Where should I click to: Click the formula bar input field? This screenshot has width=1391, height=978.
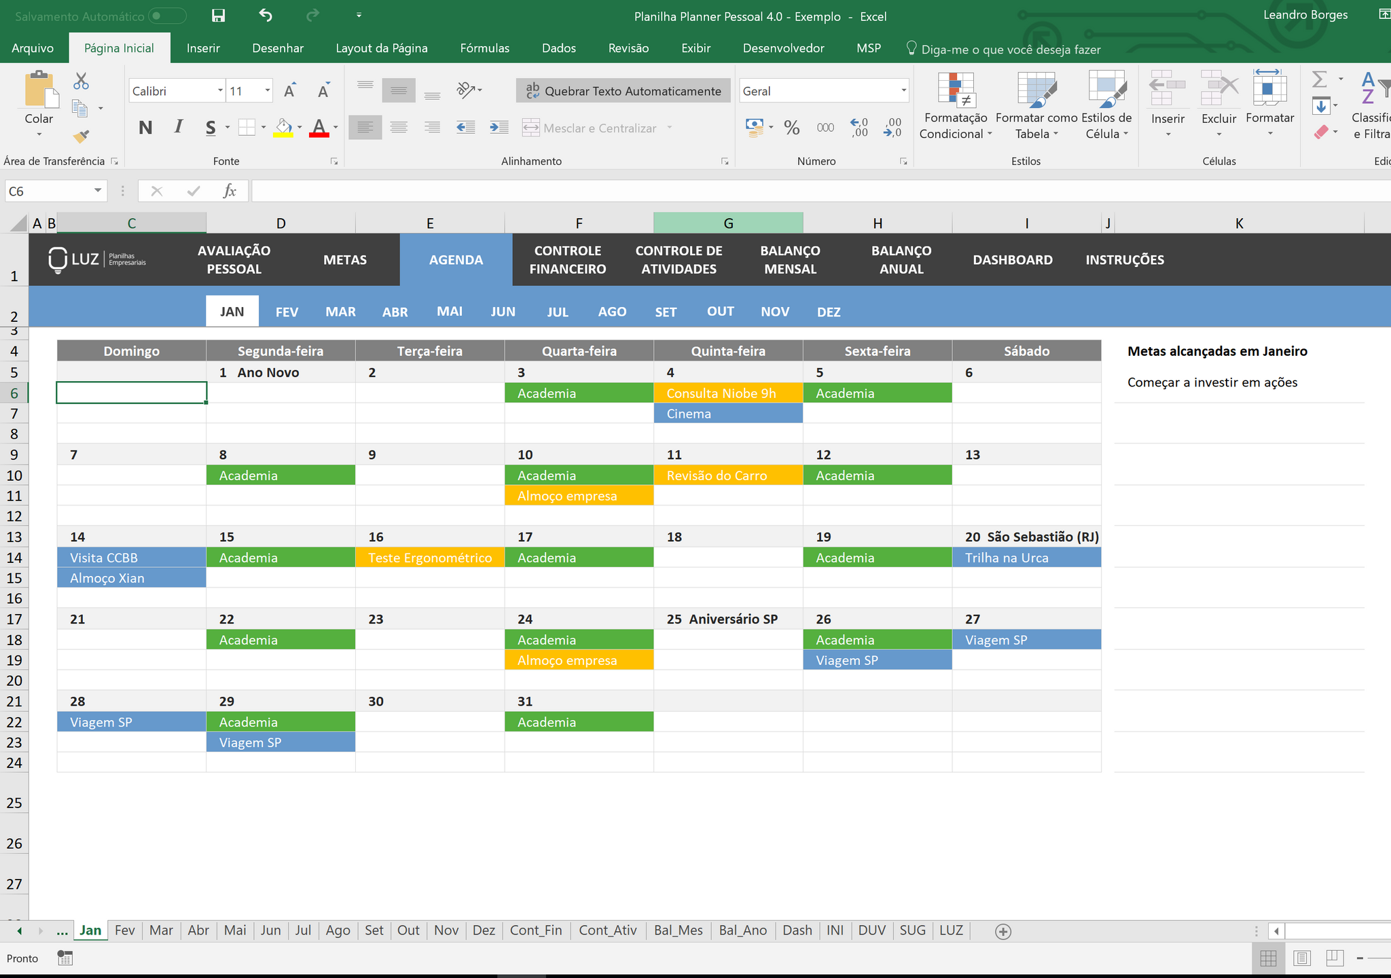pyautogui.click(x=820, y=191)
